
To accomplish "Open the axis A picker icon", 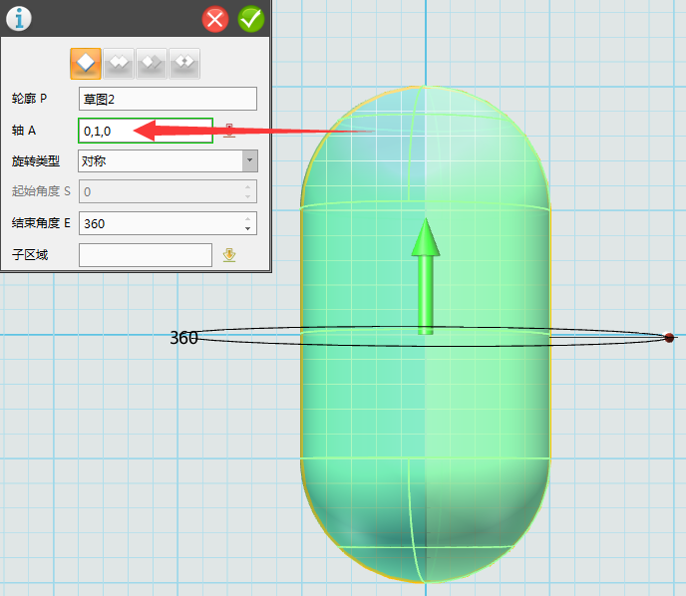I will click(229, 131).
